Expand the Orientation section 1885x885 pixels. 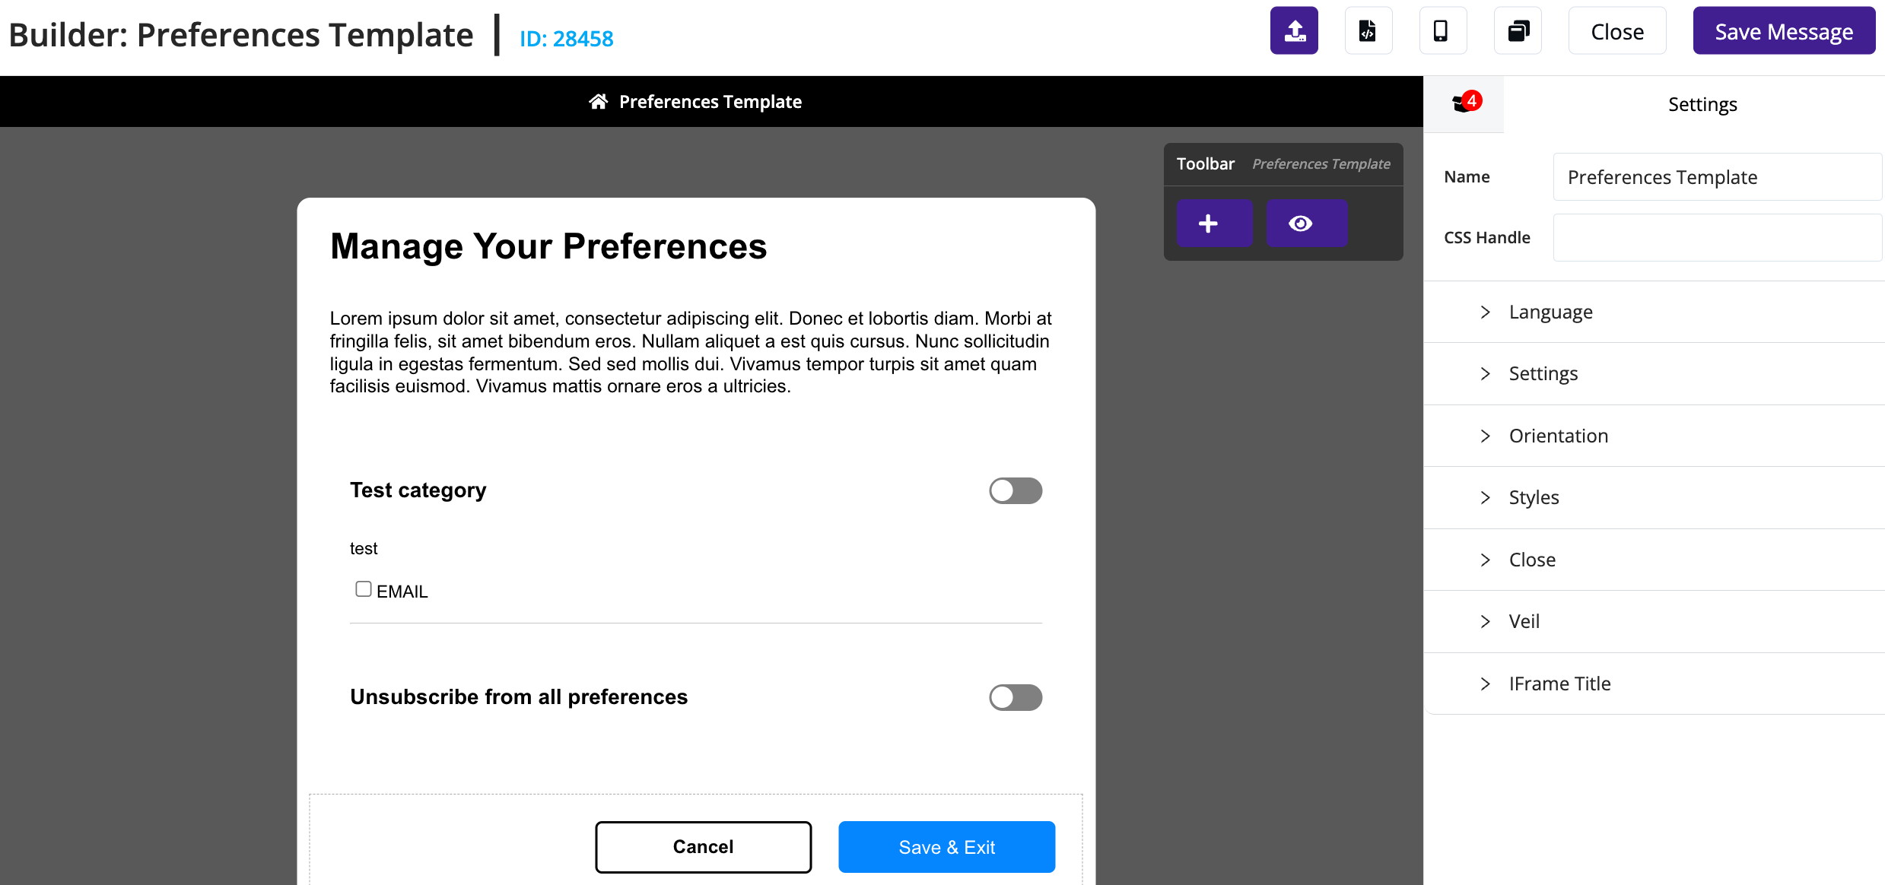coord(1558,435)
